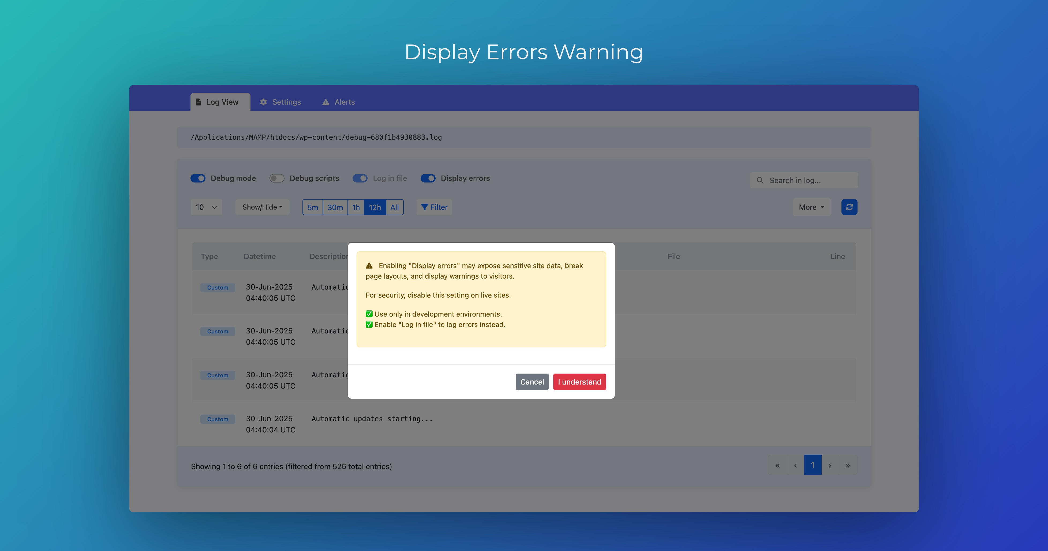Select the 1h time range

(x=356, y=207)
